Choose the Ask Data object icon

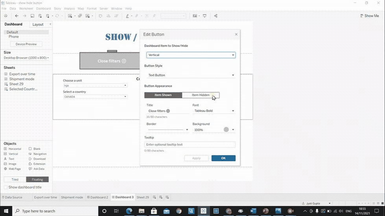30,169
